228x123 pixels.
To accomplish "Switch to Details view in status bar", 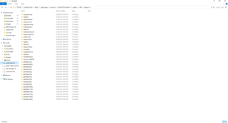I will (223, 122).
